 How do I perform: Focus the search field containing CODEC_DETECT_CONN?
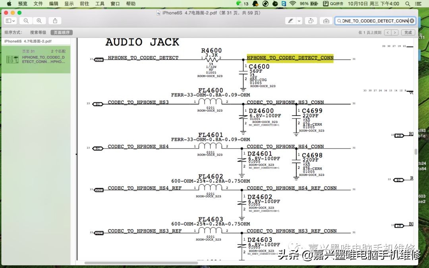click(x=375, y=21)
